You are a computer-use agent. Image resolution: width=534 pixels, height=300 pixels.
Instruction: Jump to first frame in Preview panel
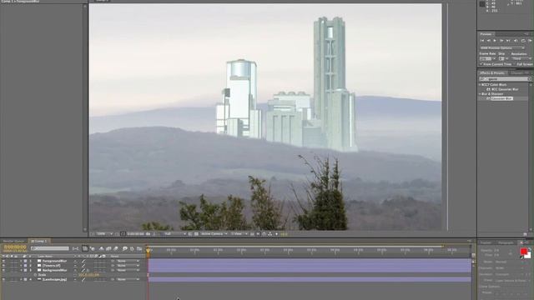[482, 41]
